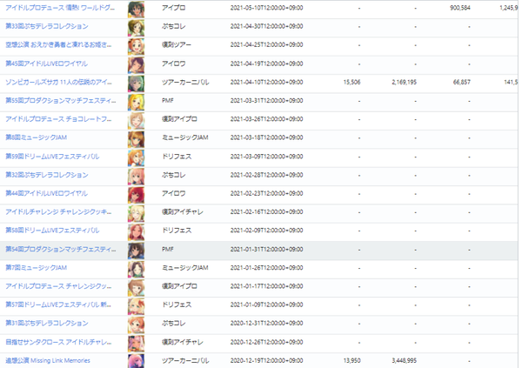This screenshot has height=368, width=522.
Task: Open the 第7回ミュージックJAM link
Action: pos(36,268)
